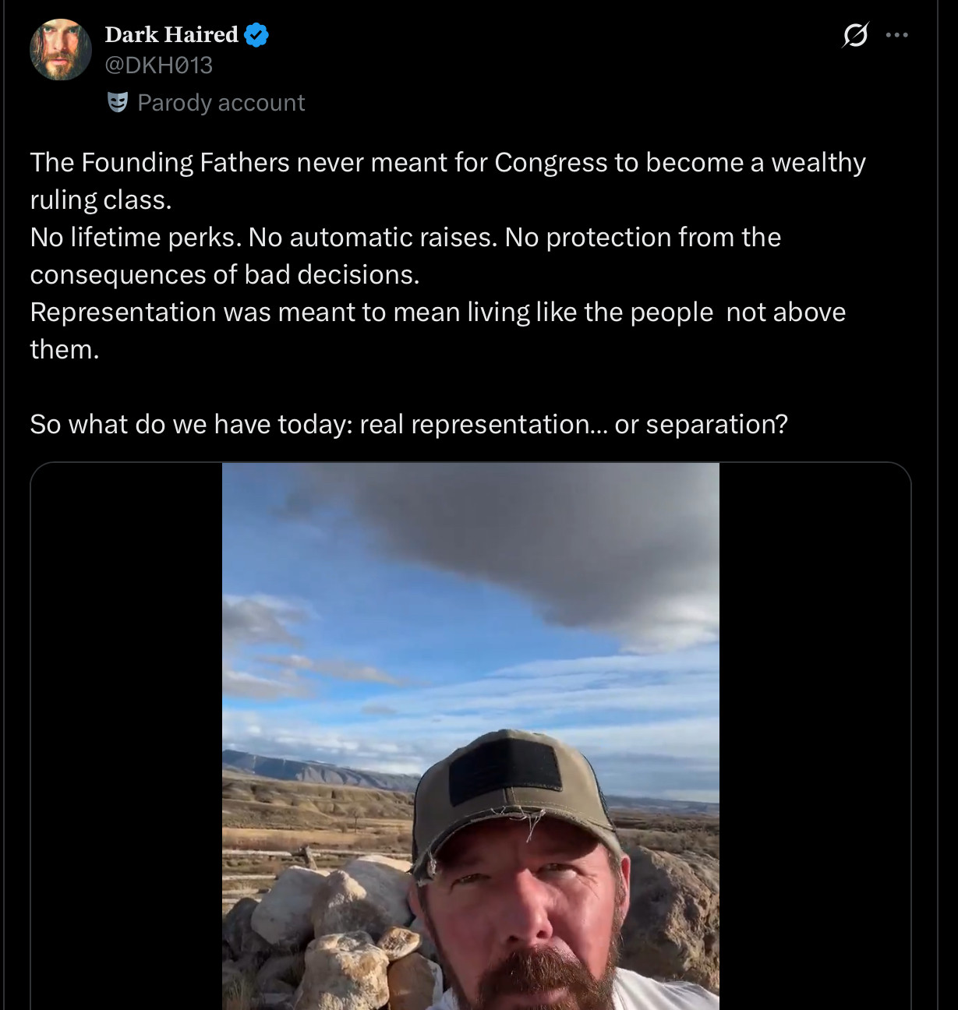Click the blue verified checkmark badge
This screenshot has width=958, height=1010.
[x=256, y=35]
